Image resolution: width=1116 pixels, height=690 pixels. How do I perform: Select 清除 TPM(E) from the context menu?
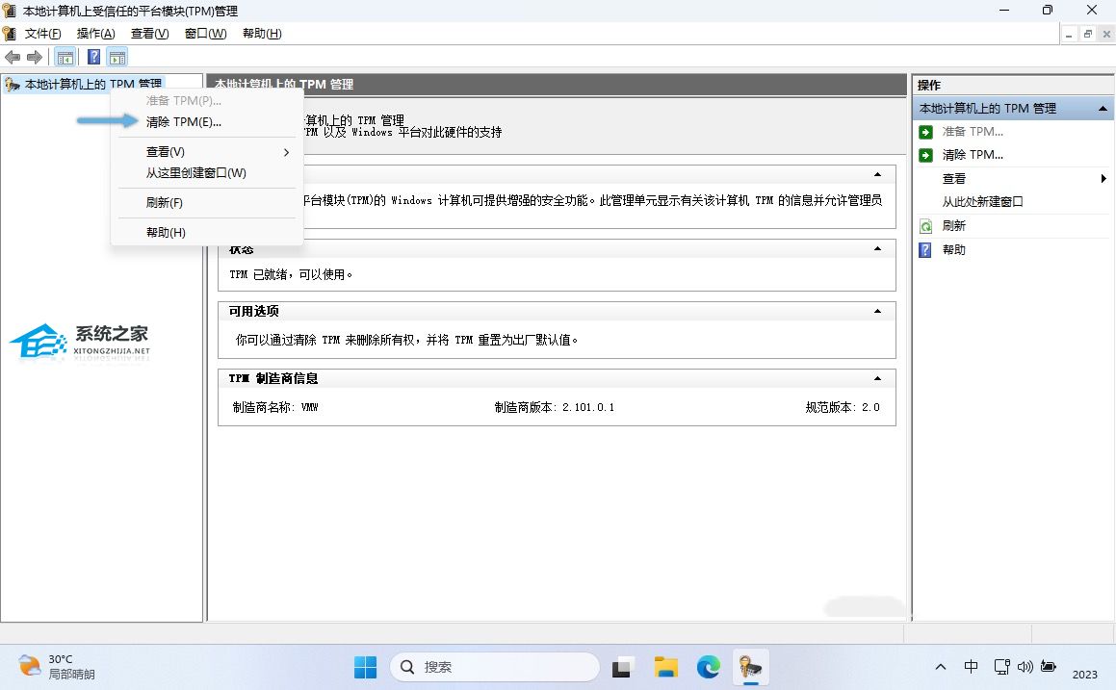[186, 121]
